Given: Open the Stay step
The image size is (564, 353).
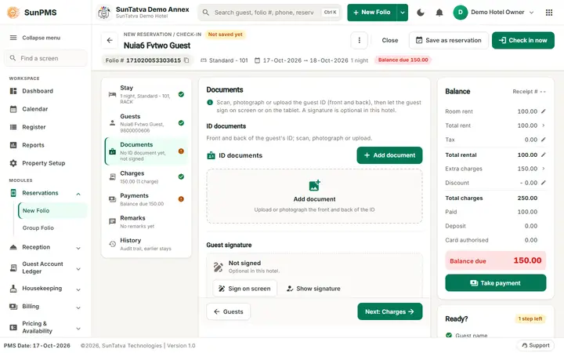Looking at the screenshot, I should click(146, 95).
